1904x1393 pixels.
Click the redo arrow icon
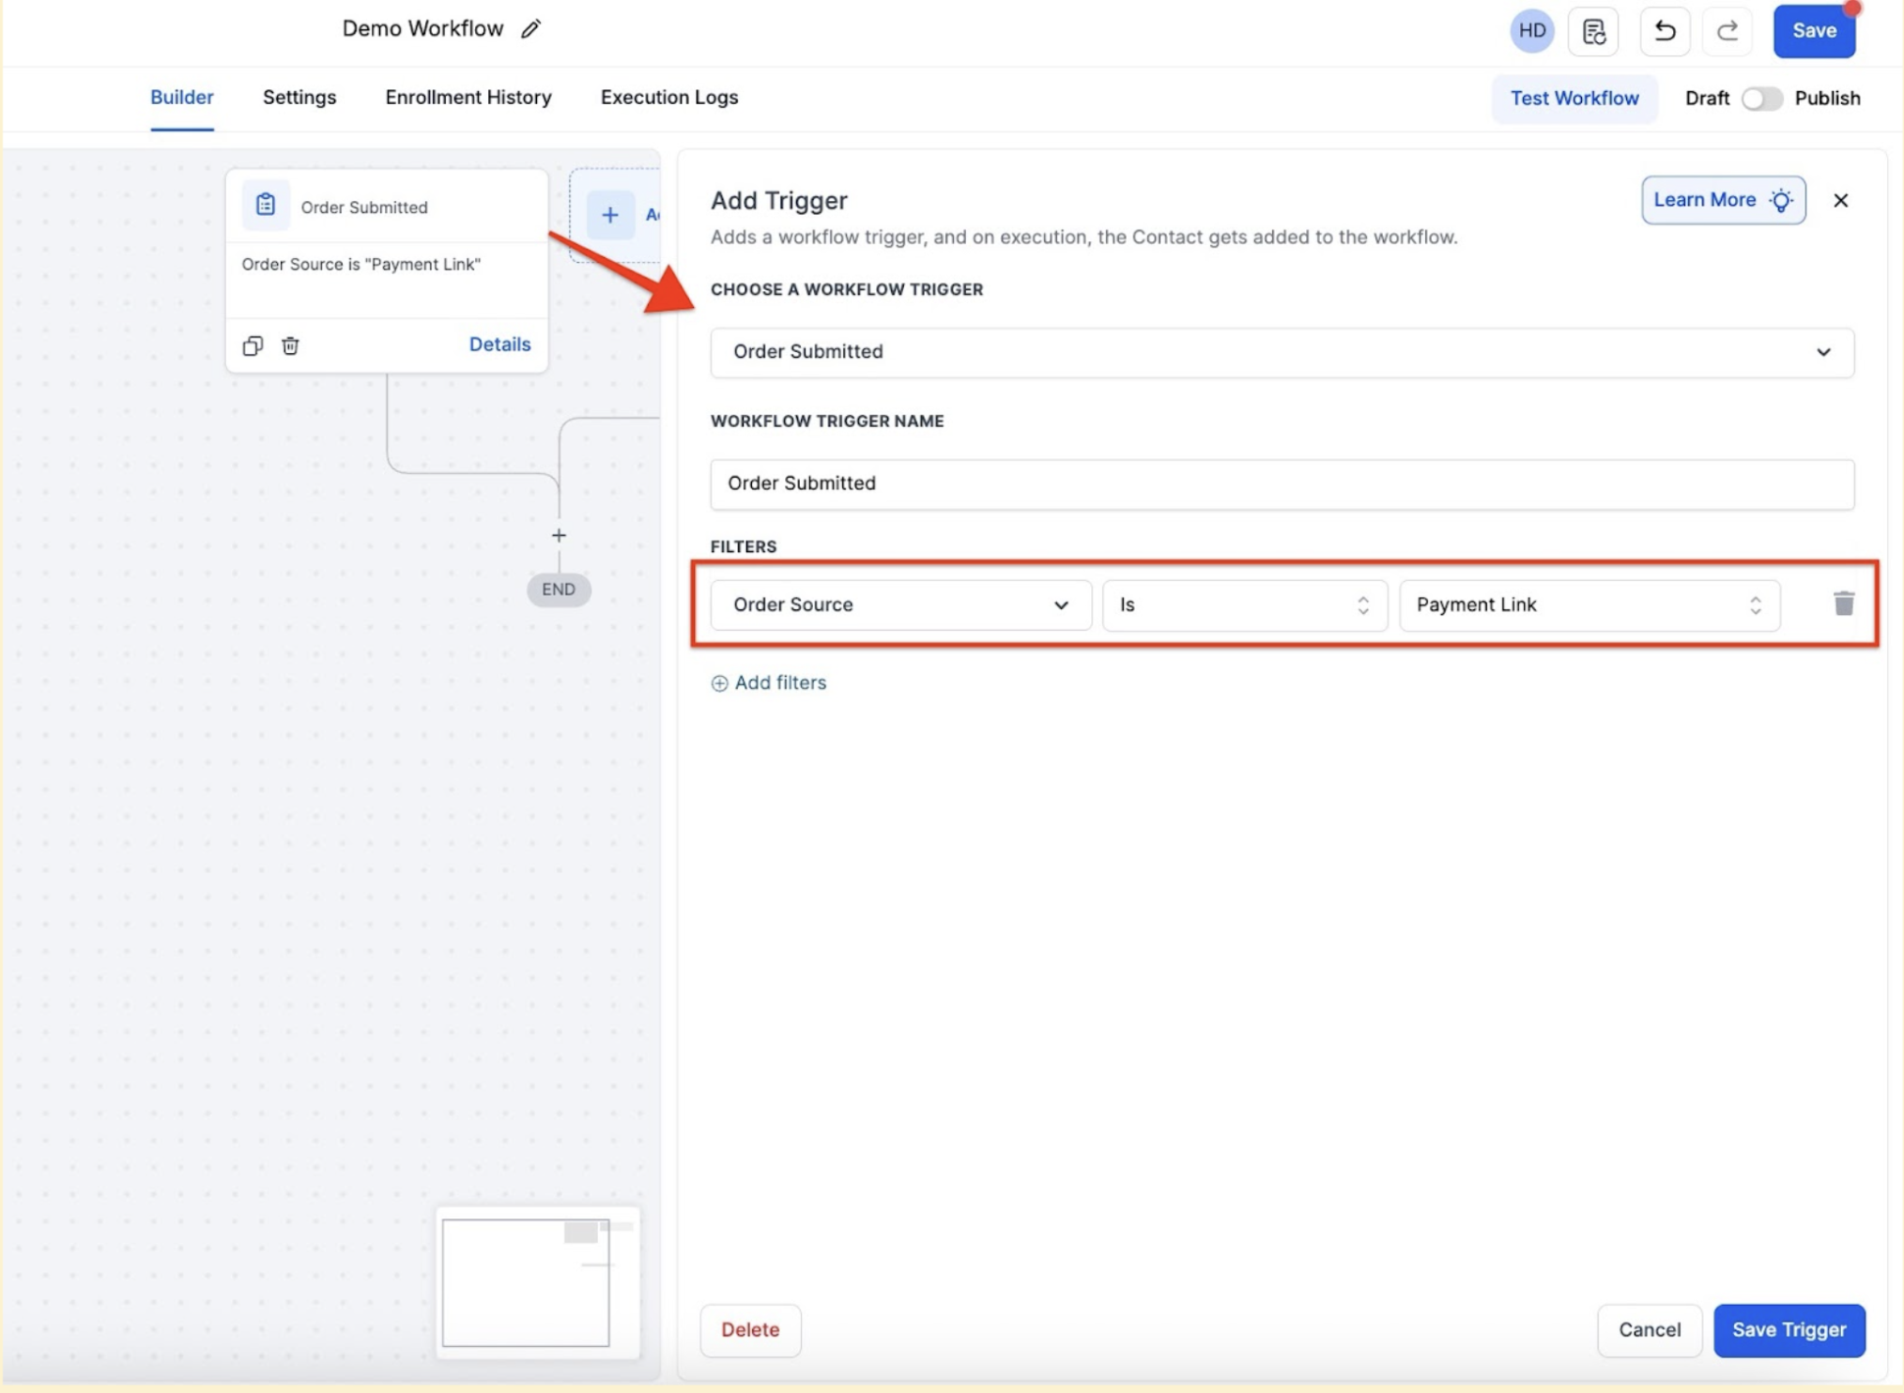tap(1727, 31)
